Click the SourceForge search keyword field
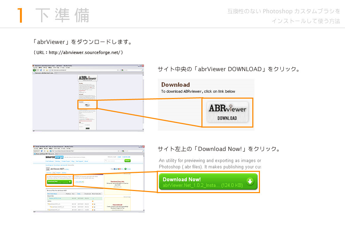Image resolution: width=345 pixels, height=244 pixels. (114, 161)
